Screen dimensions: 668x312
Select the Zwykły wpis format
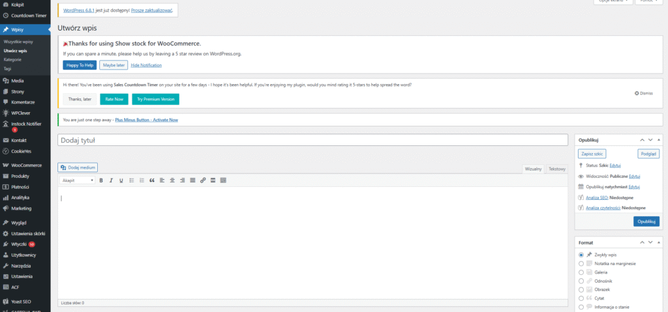coord(581,255)
